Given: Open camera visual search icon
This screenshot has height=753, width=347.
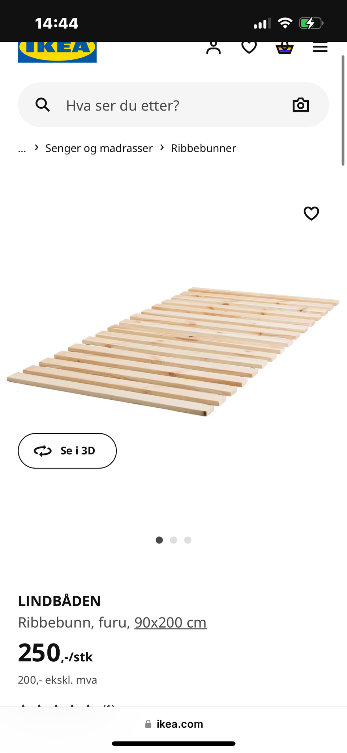Looking at the screenshot, I should tap(301, 105).
